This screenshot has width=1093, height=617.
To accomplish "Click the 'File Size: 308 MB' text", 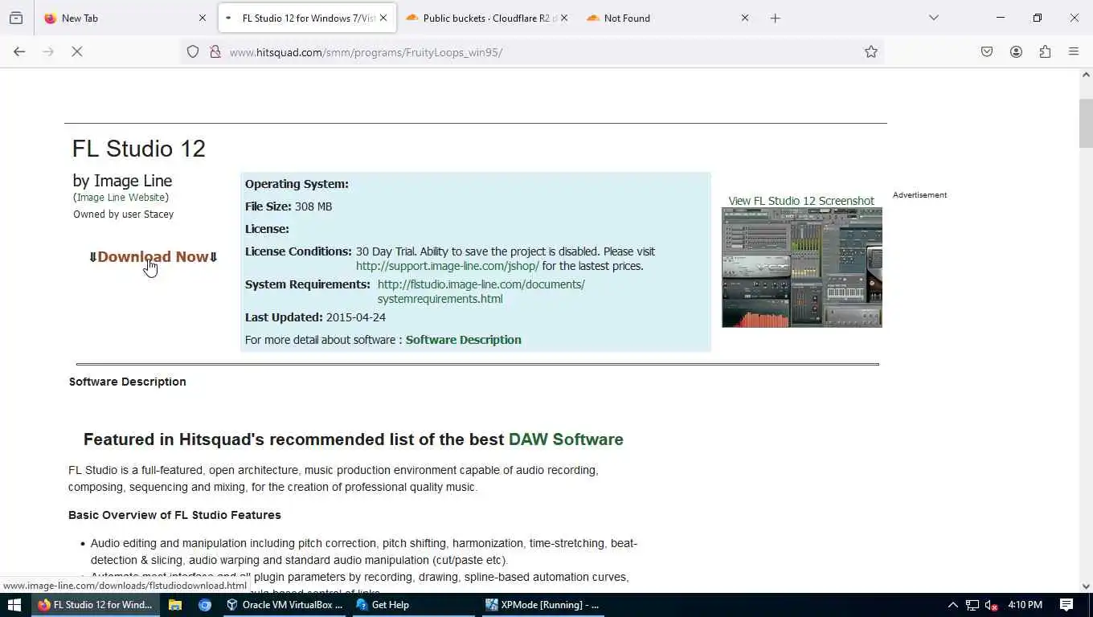I will (x=289, y=206).
